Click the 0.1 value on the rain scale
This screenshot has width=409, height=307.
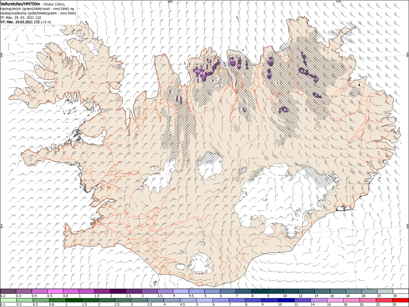tap(3, 305)
